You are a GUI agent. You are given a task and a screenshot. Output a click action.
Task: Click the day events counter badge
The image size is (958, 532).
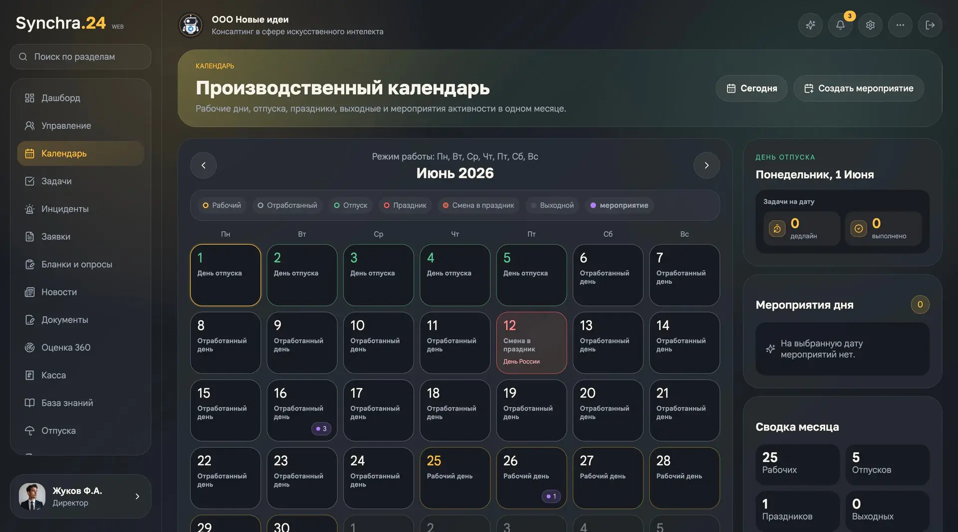click(920, 304)
